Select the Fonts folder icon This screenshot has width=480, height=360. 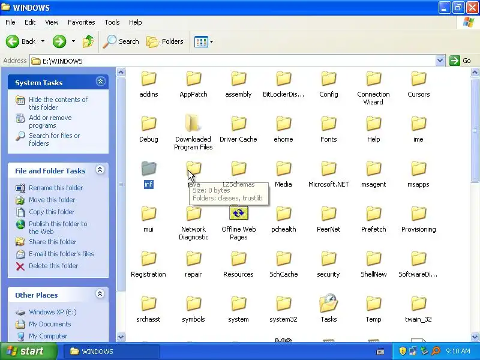point(328,124)
